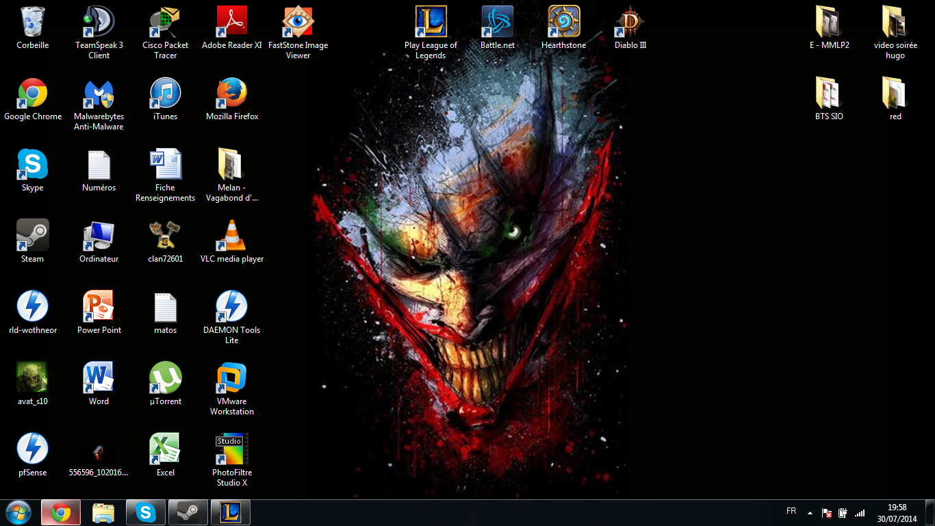Viewport: 935px width, 526px height.
Task: Show hidden tray icons arrow
Action: pos(810,512)
